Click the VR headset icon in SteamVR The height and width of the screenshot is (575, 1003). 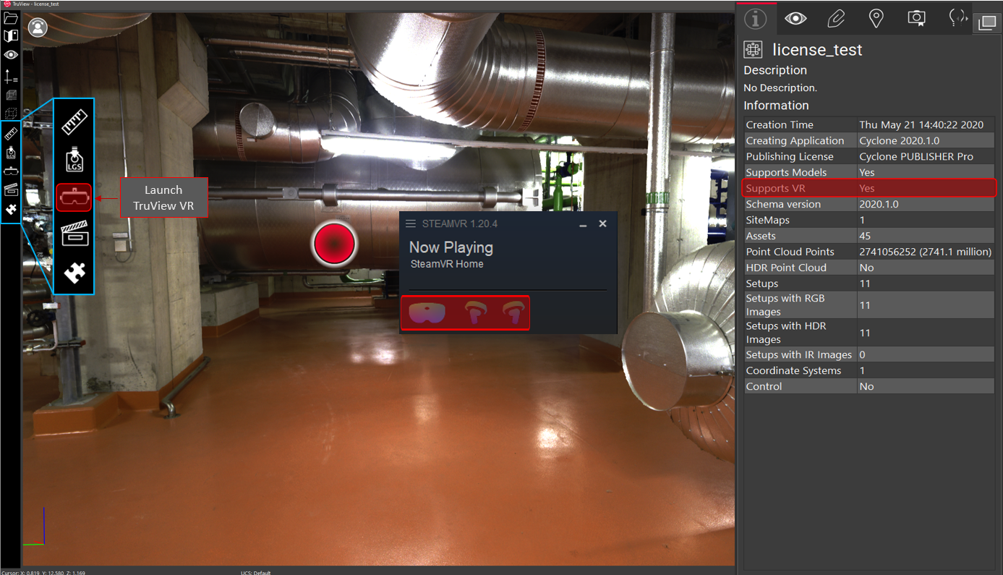(427, 312)
